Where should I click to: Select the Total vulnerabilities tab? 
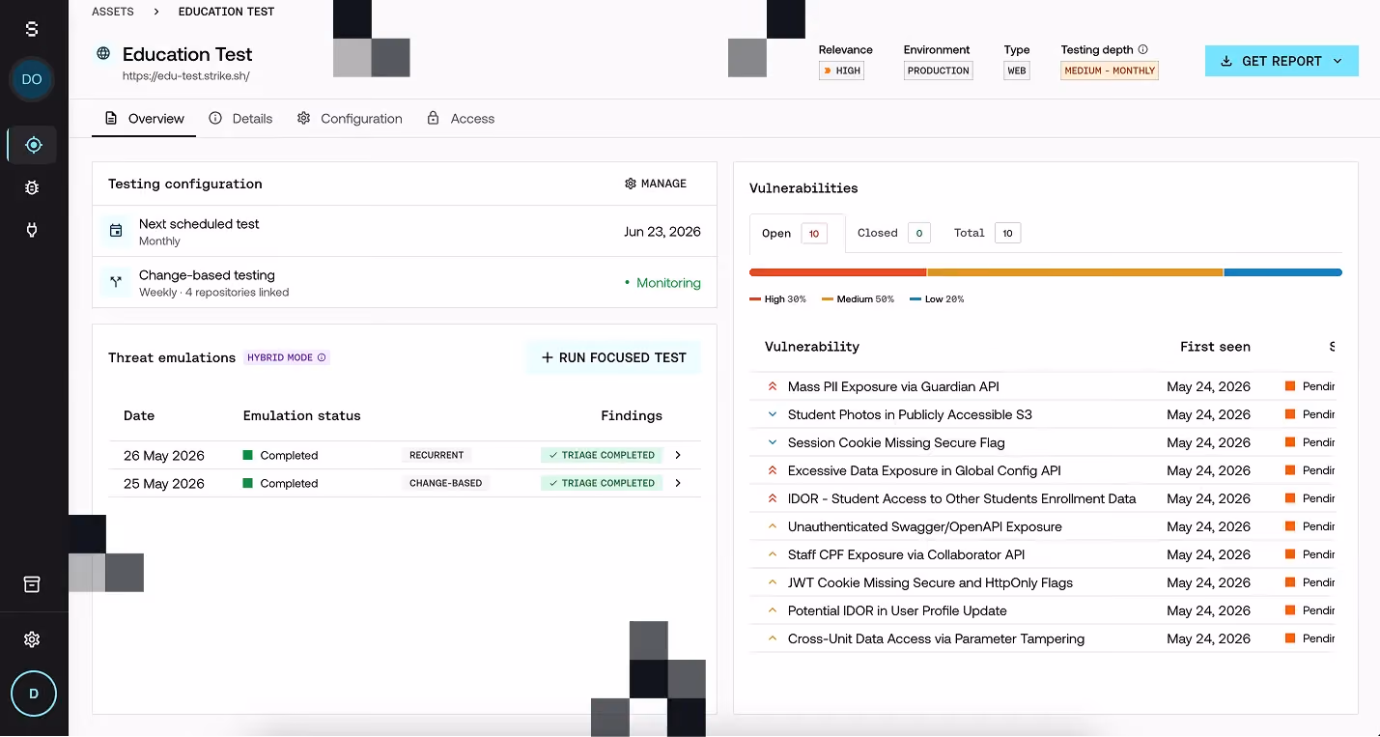(x=987, y=233)
